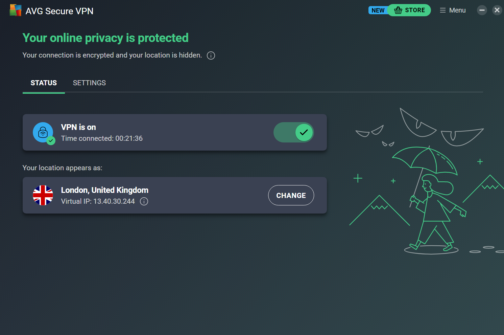Viewport: 504px width, 335px height.
Task: Expand the NEW badge notification
Action: click(378, 10)
